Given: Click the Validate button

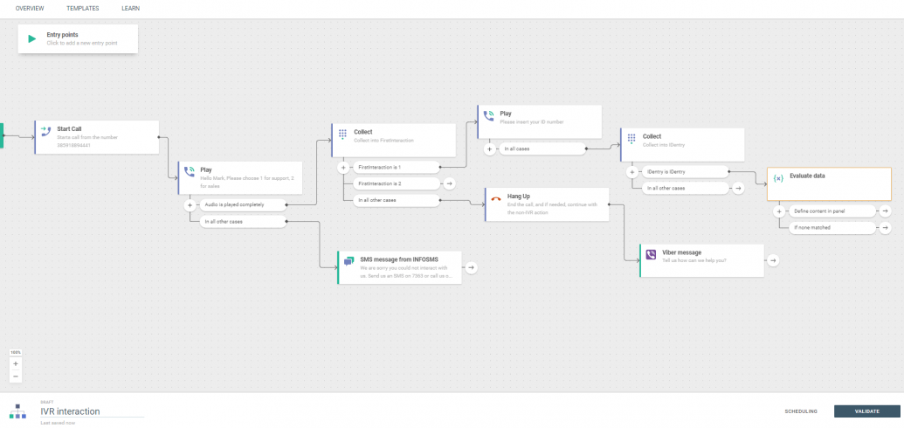Looking at the screenshot, I should (x=867, y=411).
